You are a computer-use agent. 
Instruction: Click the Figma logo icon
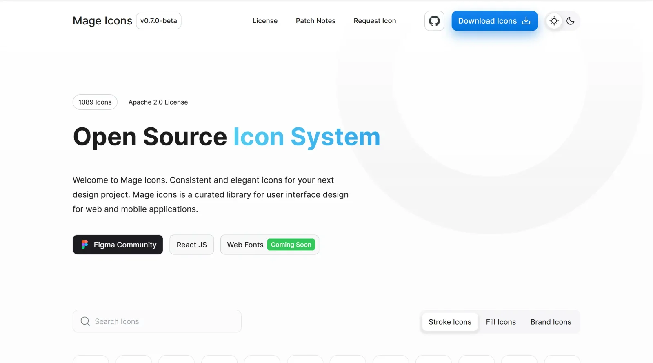coord(84,245)
